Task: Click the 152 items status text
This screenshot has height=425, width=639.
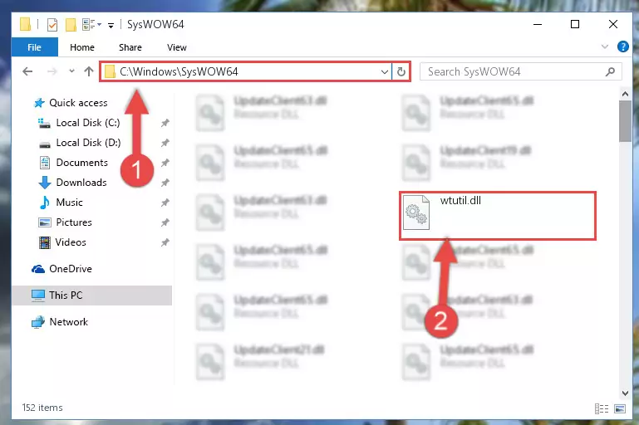Action: (x=42, y=408)
